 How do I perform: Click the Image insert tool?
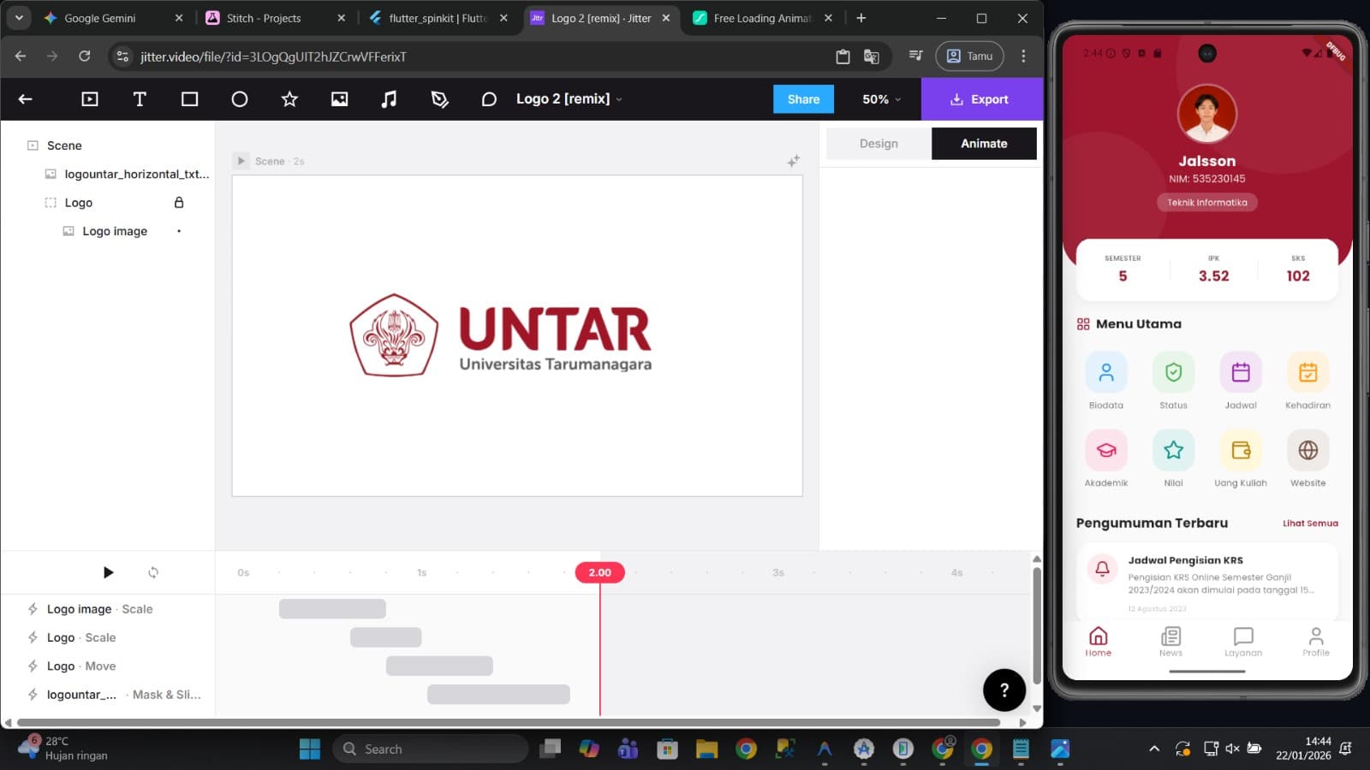[x=339, y=99]
